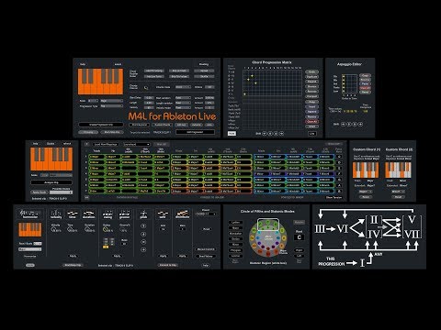Toggle the white Hide button in matrix panel

(232, 134)
